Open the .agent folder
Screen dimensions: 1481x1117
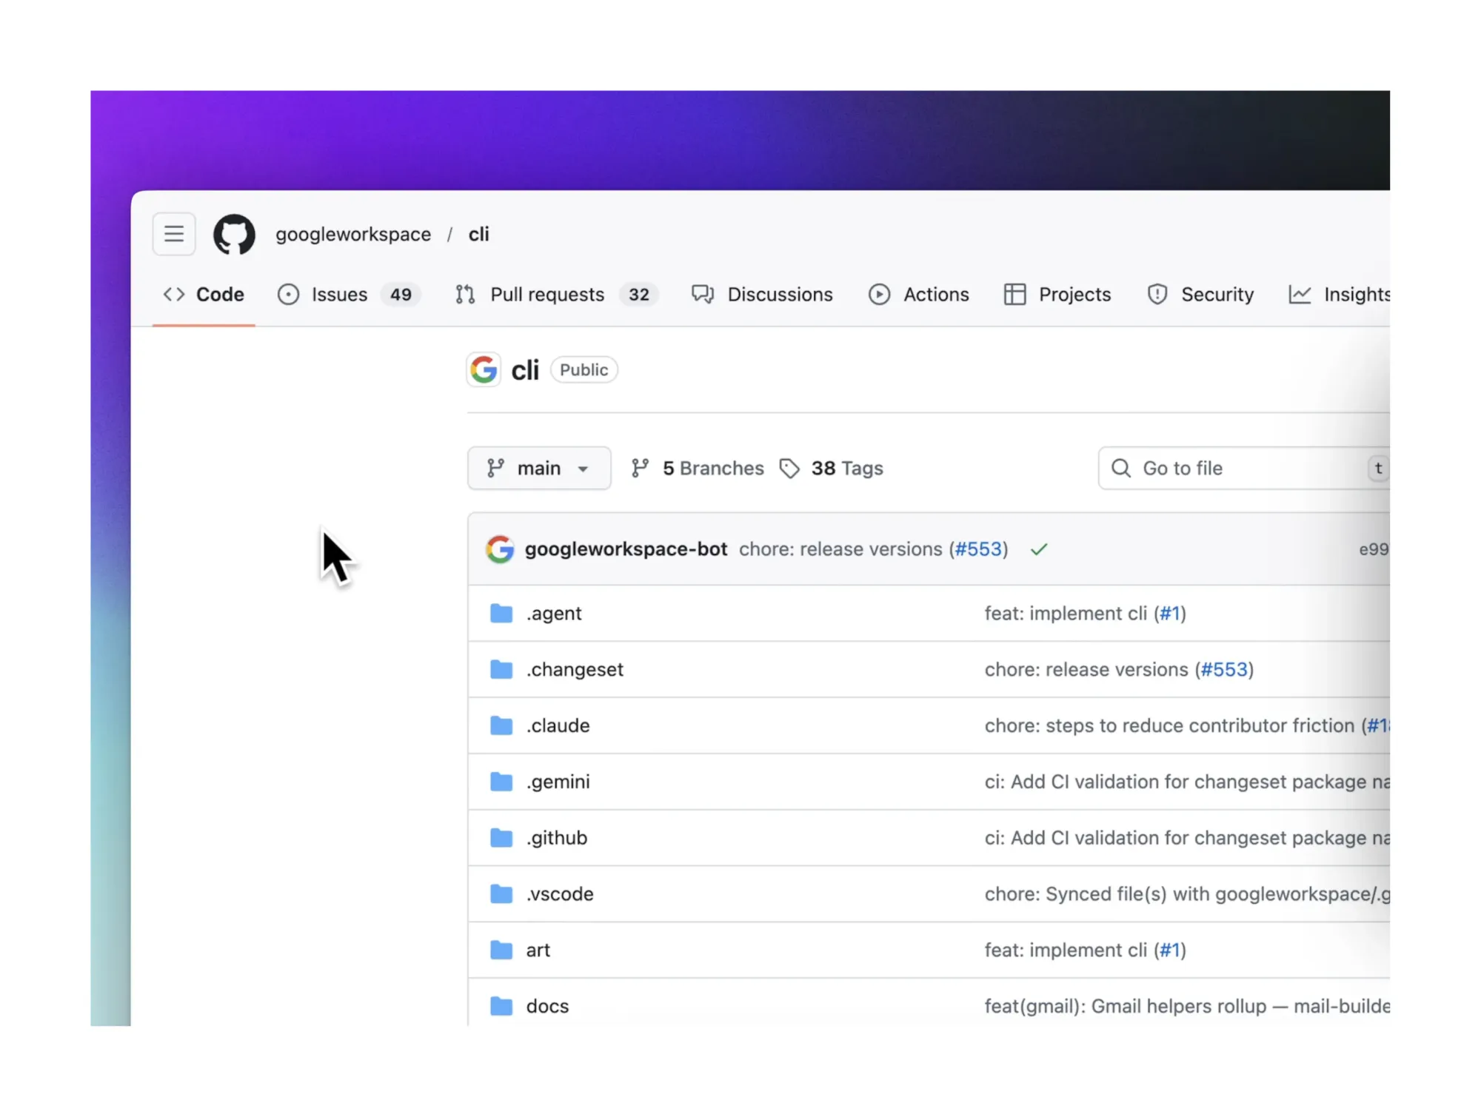coord(554,614)
